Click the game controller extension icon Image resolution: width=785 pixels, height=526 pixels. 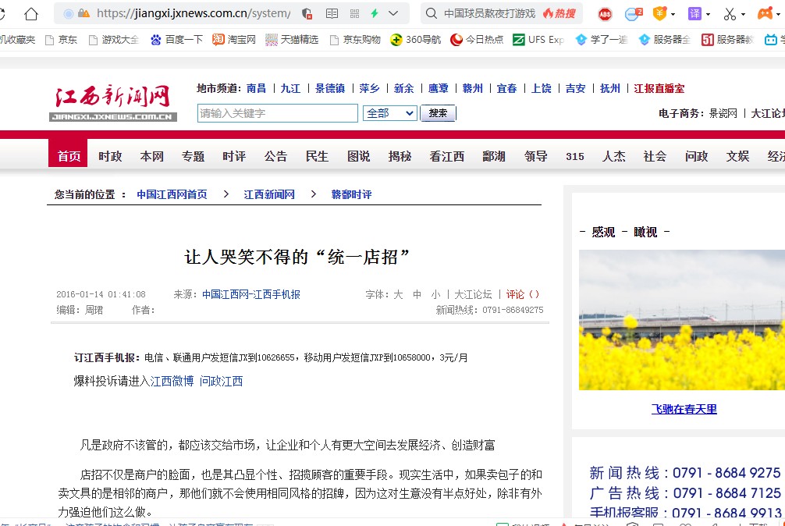(766, 14)
